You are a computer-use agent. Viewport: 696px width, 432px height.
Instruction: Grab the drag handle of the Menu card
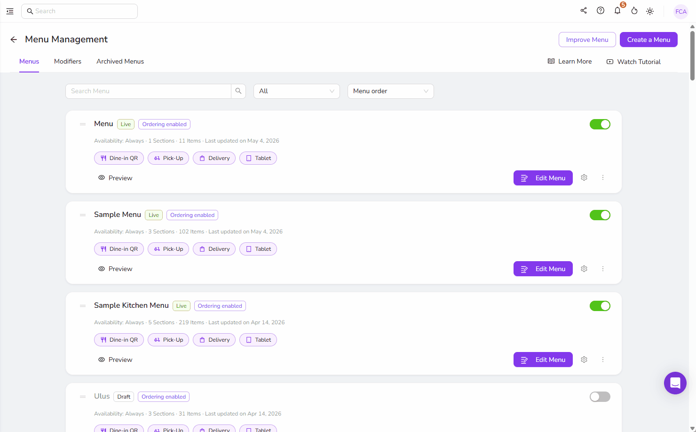point(83,124)
